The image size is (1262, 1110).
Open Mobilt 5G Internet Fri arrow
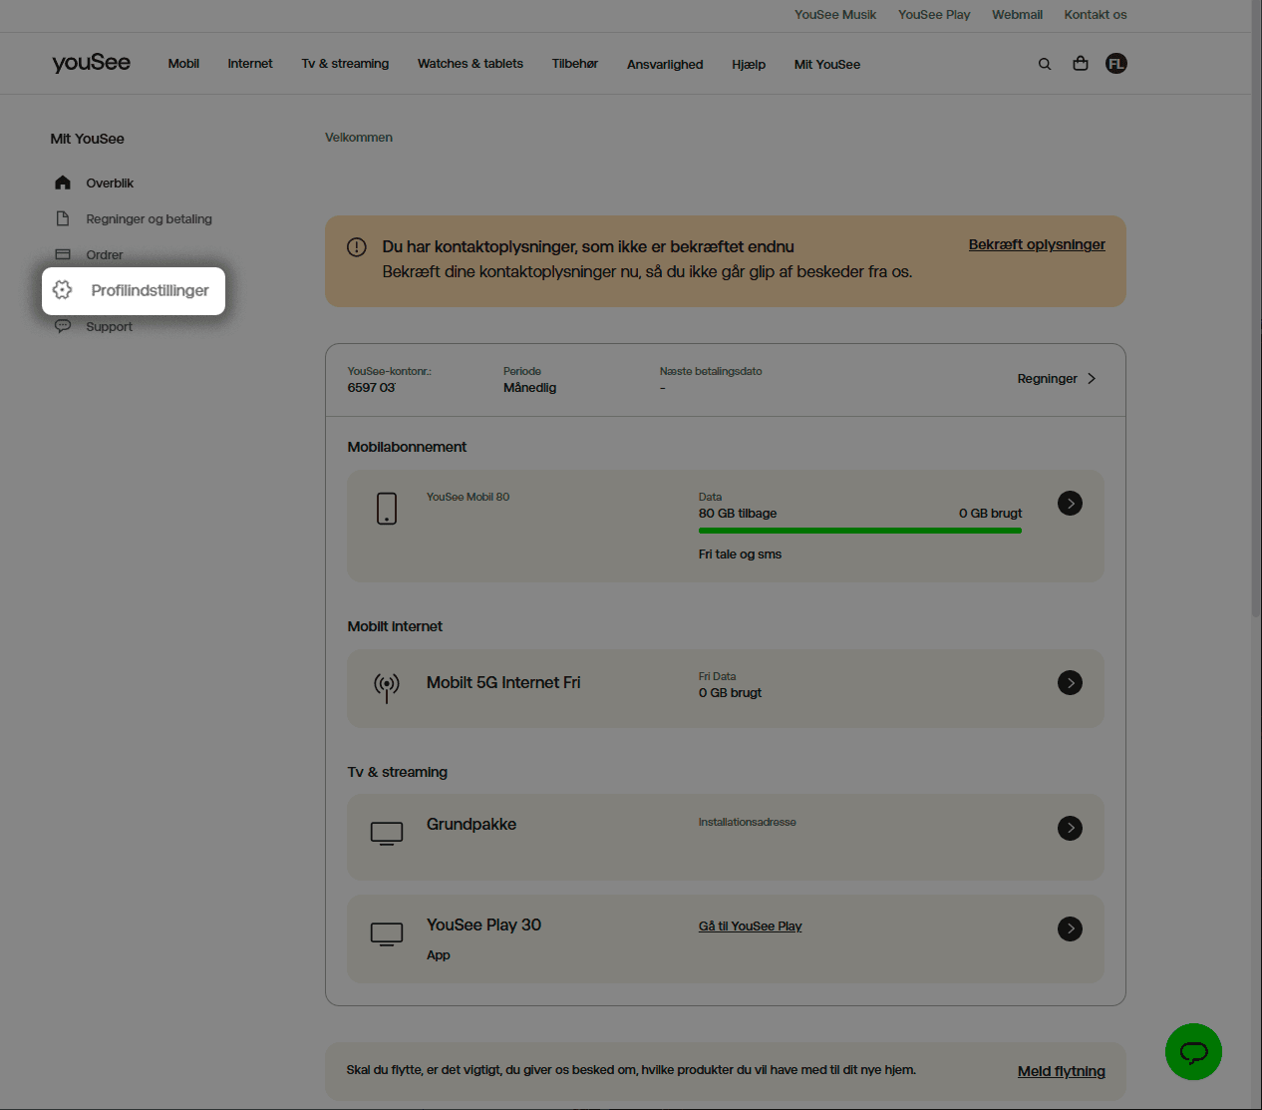tap(1070, 683)
